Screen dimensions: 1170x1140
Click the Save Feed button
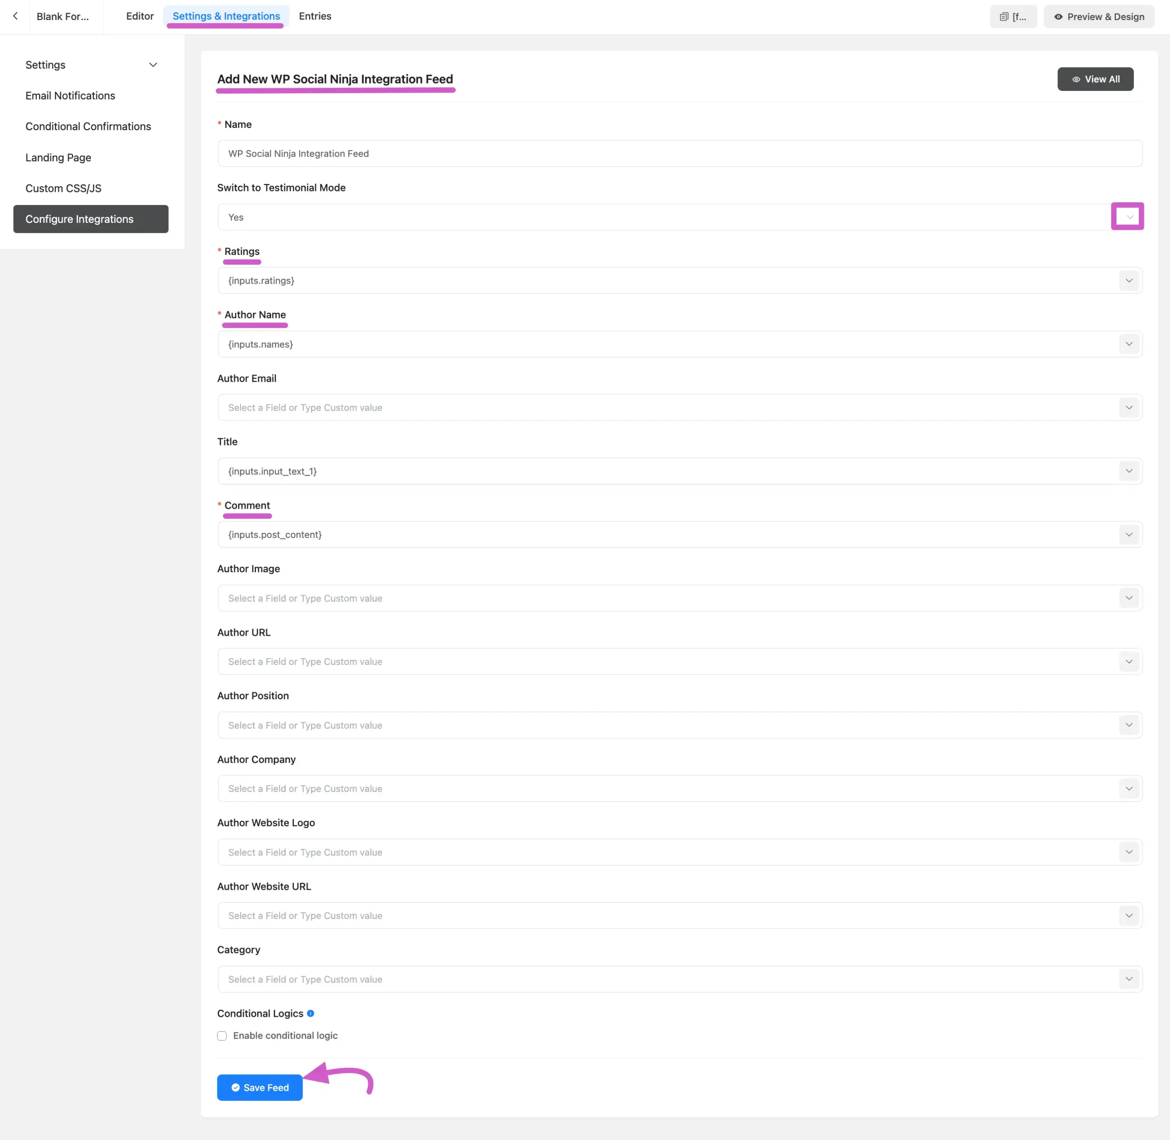(x=260, y=1087)
